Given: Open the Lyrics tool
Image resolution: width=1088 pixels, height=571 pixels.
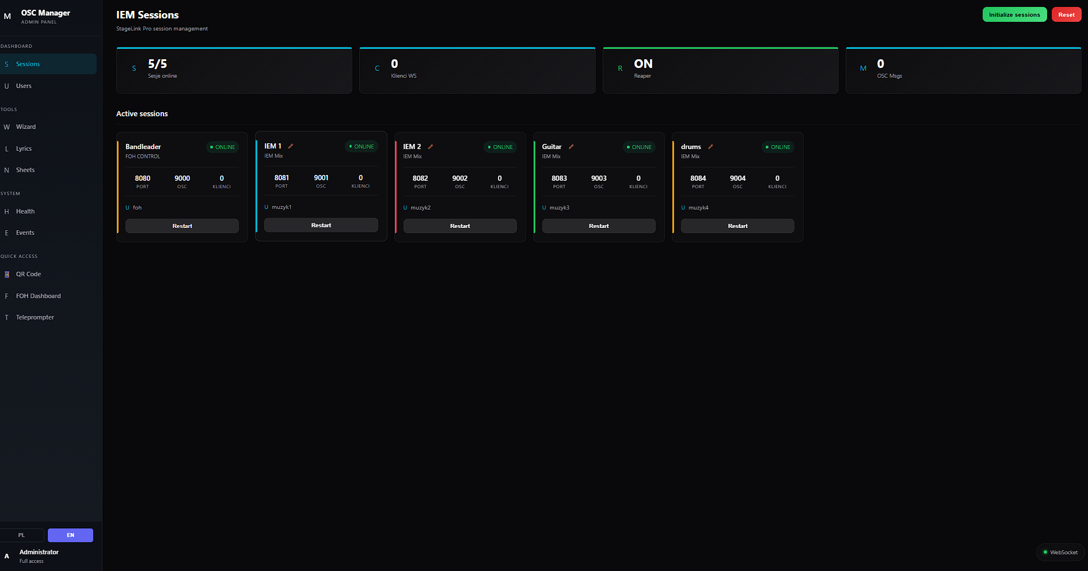Looking at the screenshot, I should 25,149.
